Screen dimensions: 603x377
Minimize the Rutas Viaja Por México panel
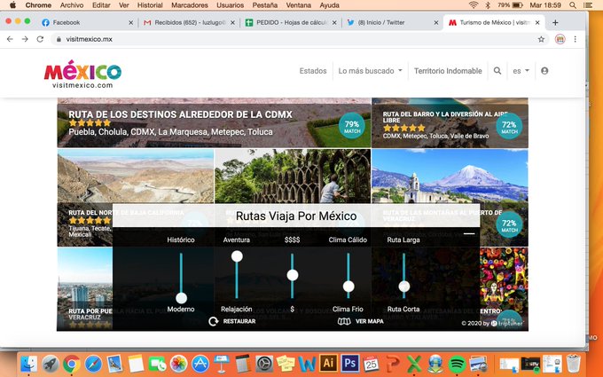click(469, 234)
